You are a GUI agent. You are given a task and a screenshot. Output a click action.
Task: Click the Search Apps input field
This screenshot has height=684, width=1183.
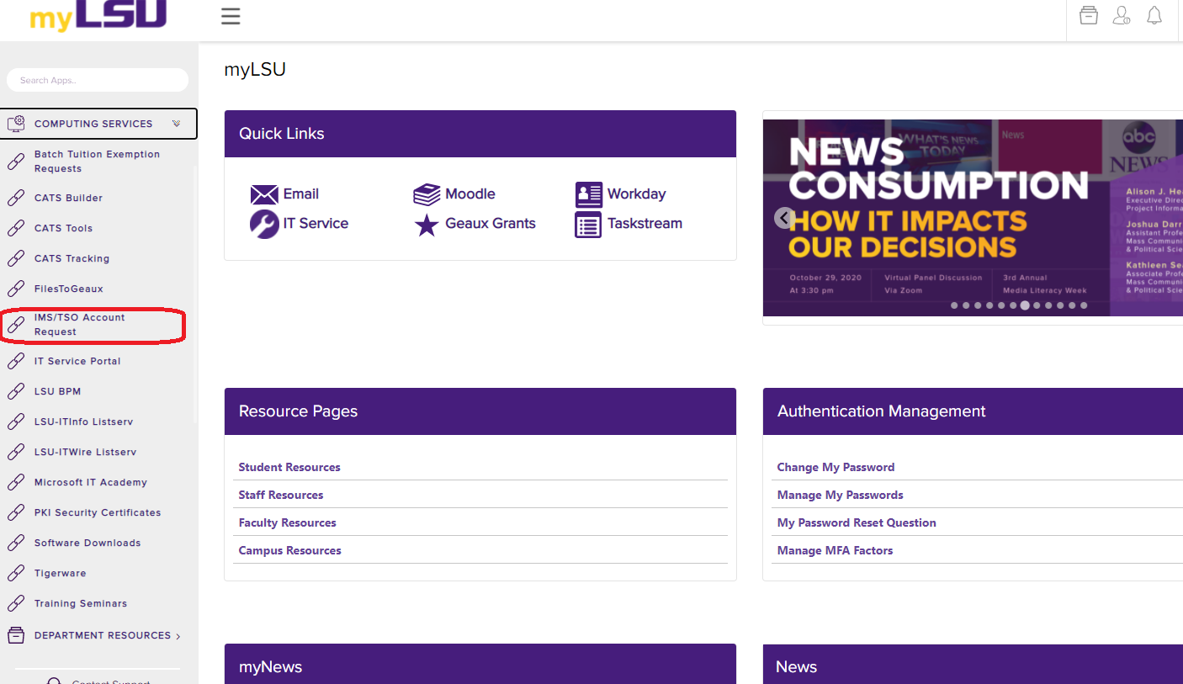click(x=98, y=80)
